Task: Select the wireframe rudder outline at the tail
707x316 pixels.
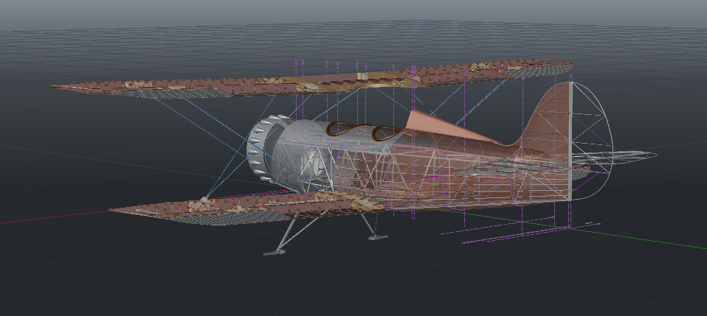Action: point(592,139)
